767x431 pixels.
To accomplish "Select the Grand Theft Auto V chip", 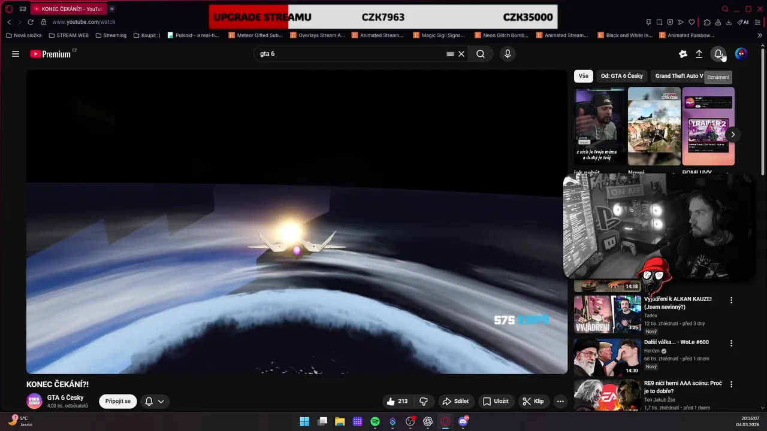I will (x=679, y=76).
